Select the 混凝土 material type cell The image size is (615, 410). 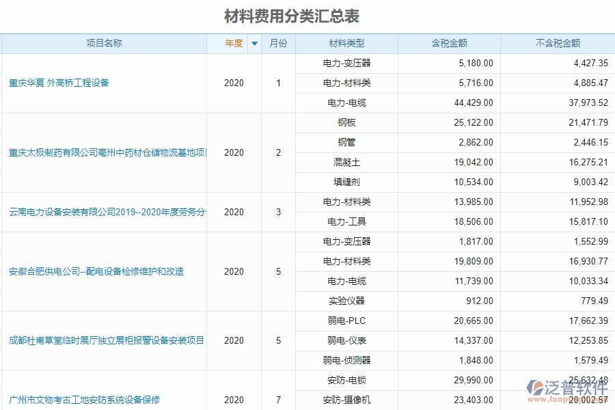point(346,162)
